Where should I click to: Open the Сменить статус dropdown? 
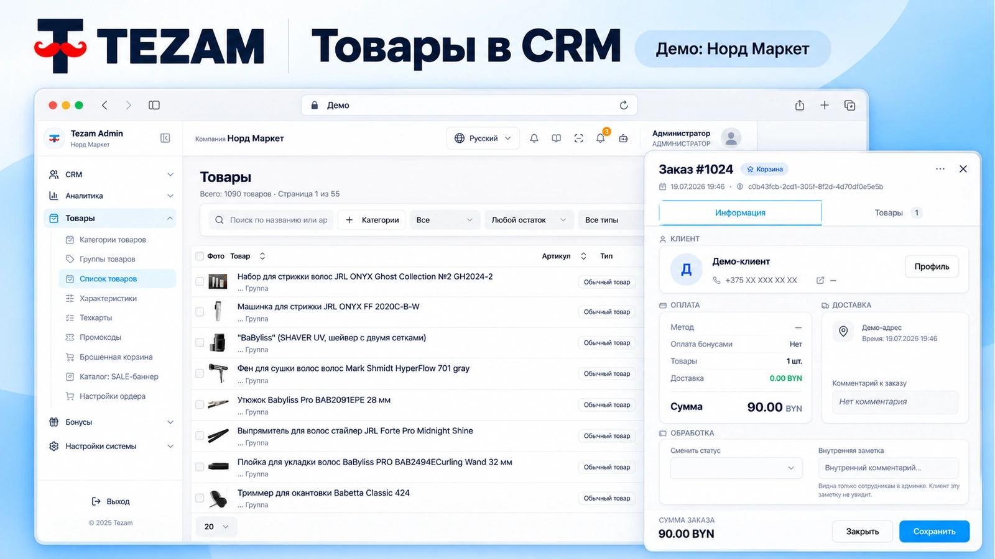(736, 468)
